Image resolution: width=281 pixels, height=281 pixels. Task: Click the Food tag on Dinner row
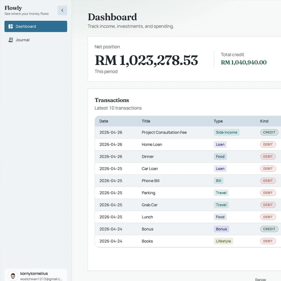(x=220, y=157)
